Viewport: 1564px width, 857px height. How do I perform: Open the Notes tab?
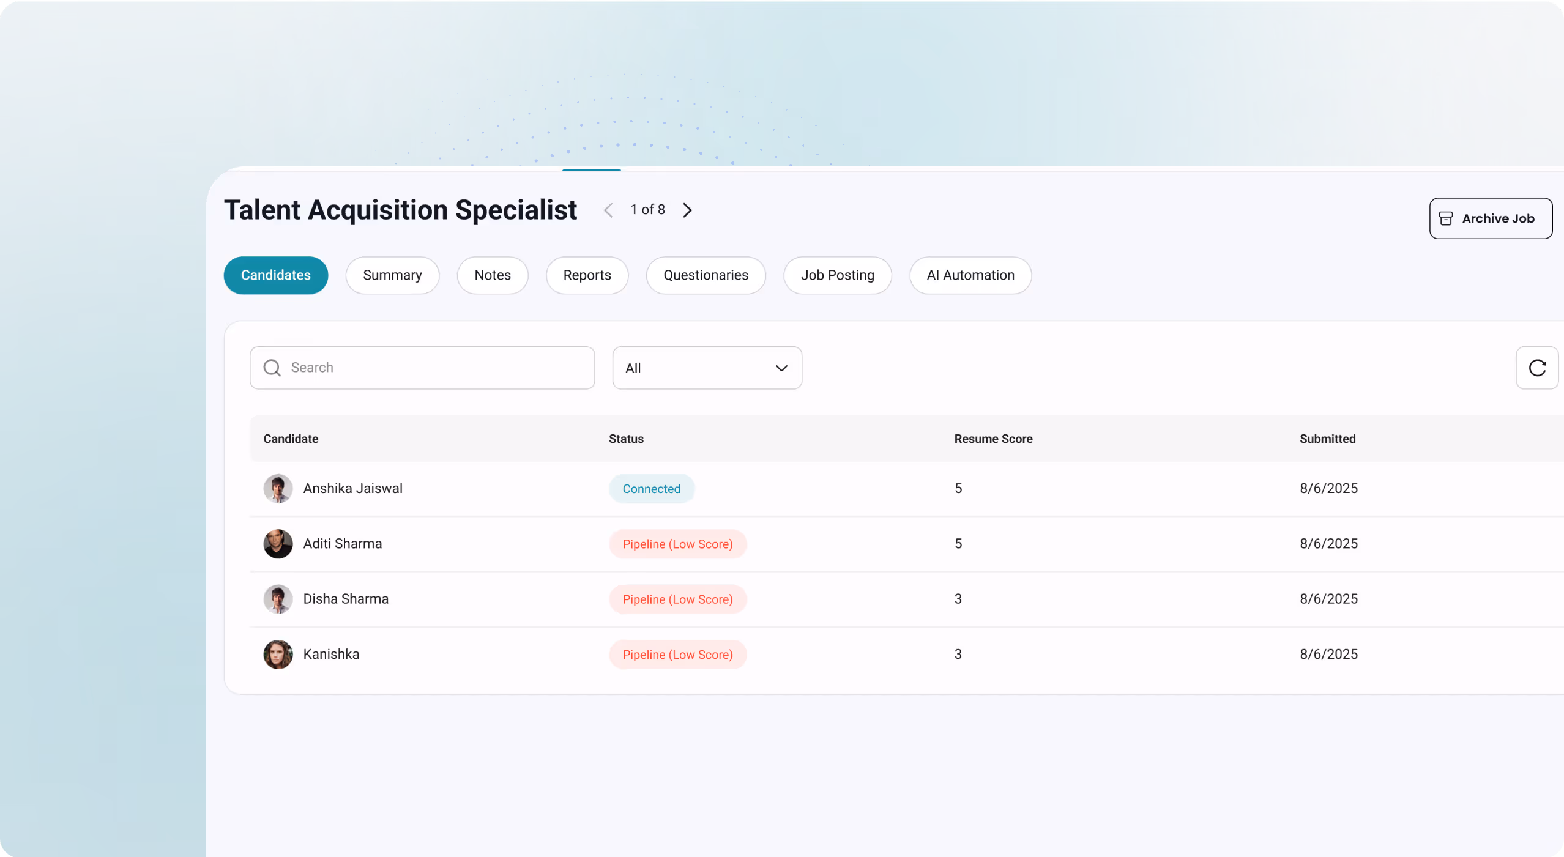(x=492, y=275)
